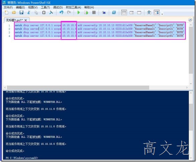Click console pane vertical scrollbar thumb

tap(191, 117)
